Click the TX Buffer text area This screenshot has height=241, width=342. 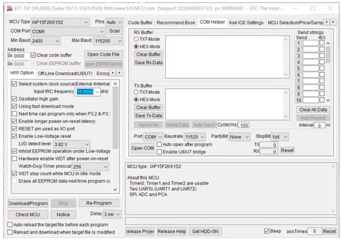click(x=228, y=104)
